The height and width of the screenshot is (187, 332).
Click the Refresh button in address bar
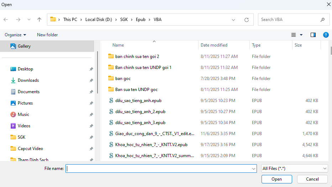click(246, 20)
